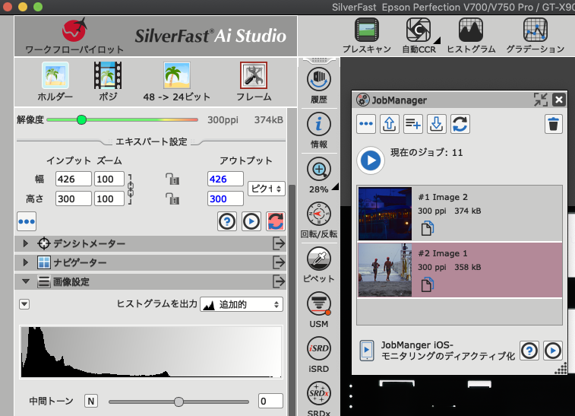
Task: Open help for frame settings
Action: pyautogui.click(x=227, y=221)
